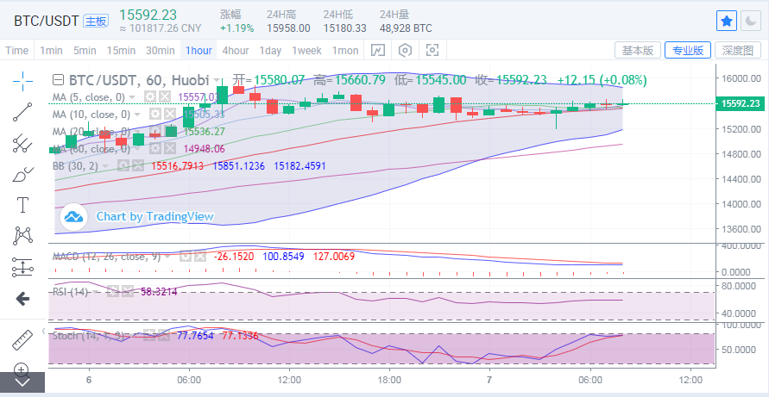Viewport: 769px width, 397px height.
Task: Collapse drawing toolbar side arrow
Action: click(x=43, y=332)
